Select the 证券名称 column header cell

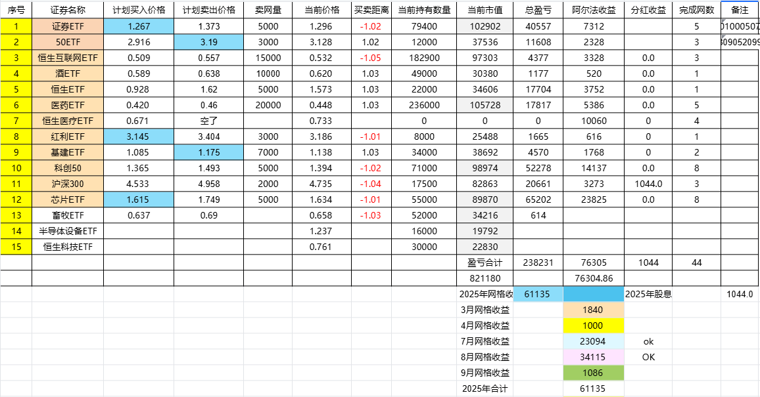pyautogui.click(x=68, y=10)
